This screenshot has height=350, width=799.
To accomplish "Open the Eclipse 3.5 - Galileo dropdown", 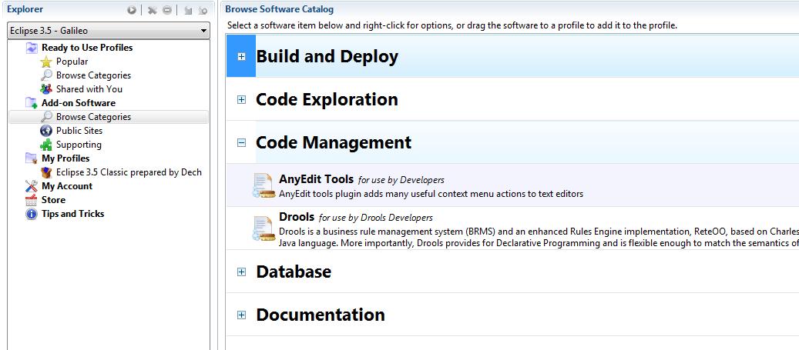I will click(109, 31).
